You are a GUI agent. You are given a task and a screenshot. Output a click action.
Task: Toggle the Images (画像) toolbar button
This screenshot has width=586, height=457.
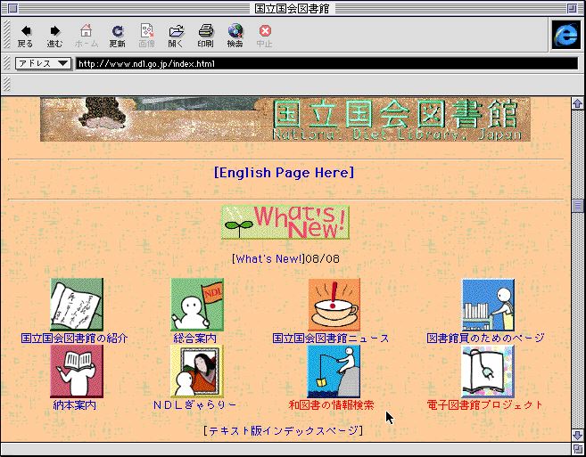coord(146,36)
